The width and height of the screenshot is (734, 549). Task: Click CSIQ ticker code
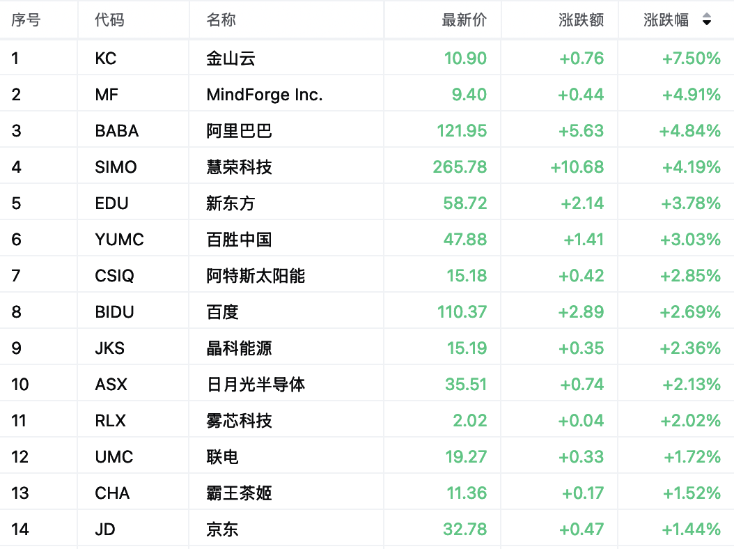[114, 276]
